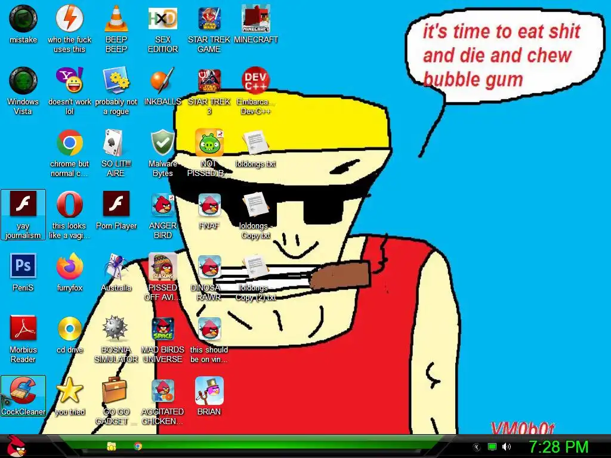Expand hidden tray icons arrow
The image size is (611, 458).
click(477, 447)
